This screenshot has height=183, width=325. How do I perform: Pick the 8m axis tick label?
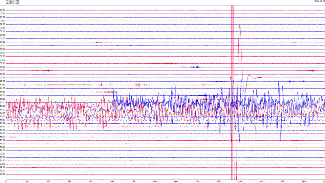point(91,182)
